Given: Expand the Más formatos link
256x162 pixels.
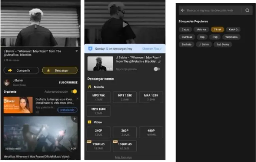Looking at the screenshot, I should coord(123,157).
